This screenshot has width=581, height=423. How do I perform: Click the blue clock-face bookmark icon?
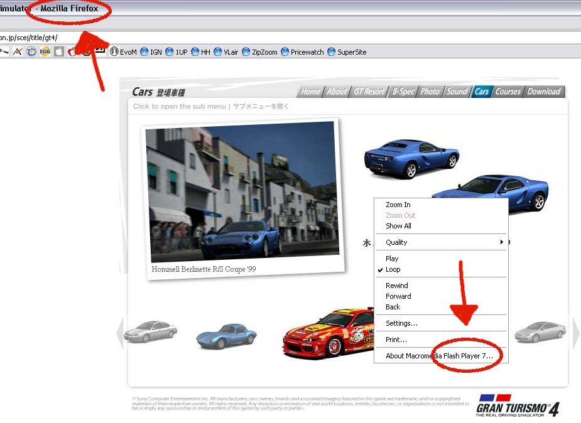click(31, 52)
